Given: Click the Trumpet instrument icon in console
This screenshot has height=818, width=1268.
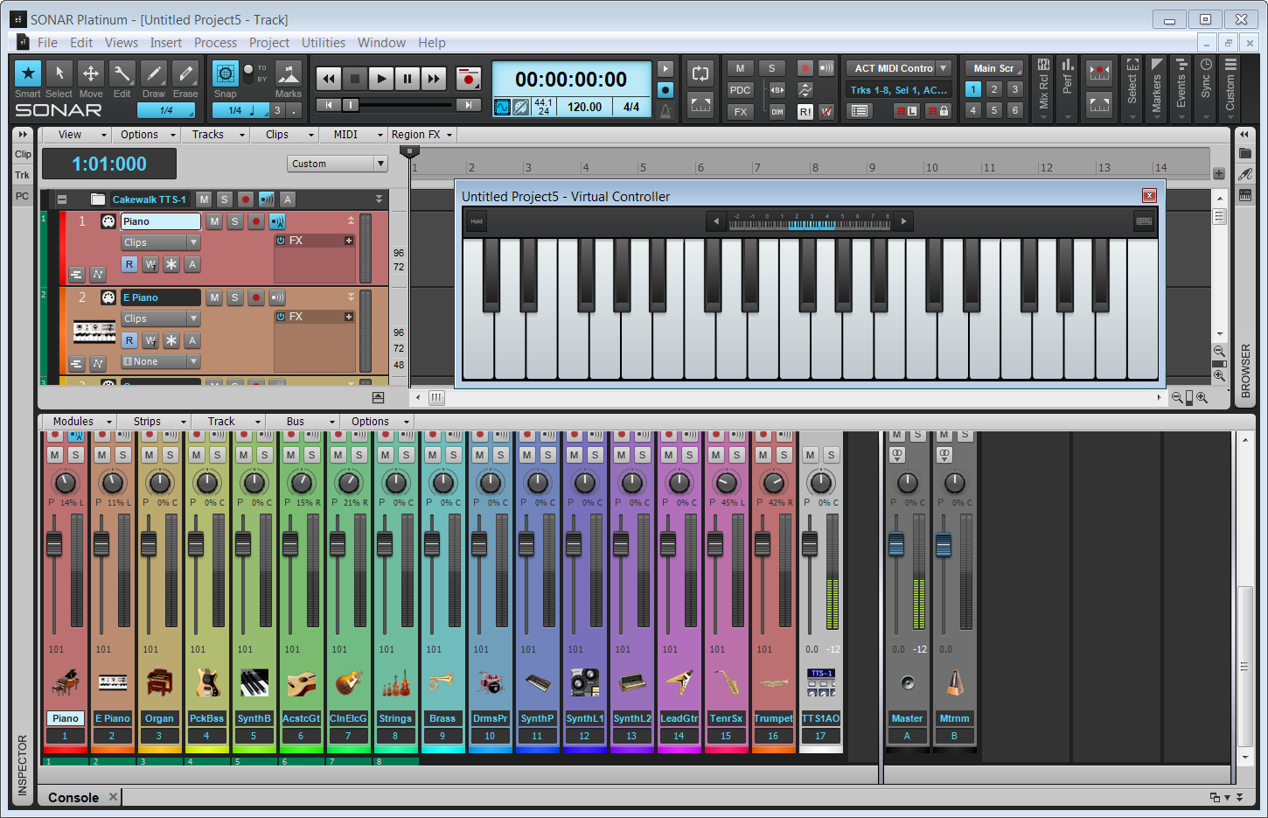Looking at the screenshot, I should point(773,682).
